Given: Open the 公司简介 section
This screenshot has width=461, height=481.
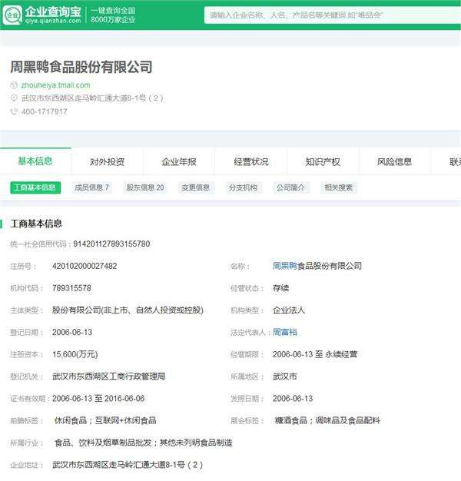Looking at the screenshot, I should 290,187.
